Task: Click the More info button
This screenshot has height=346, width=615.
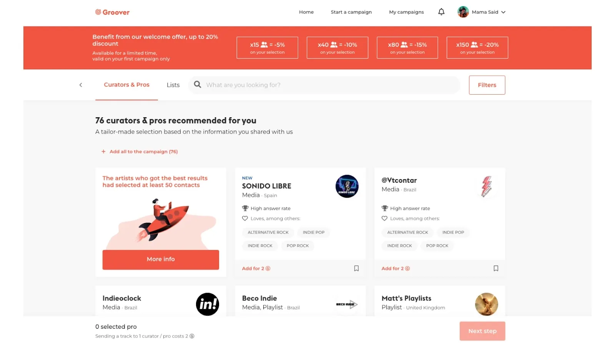Action: point(161,259)
